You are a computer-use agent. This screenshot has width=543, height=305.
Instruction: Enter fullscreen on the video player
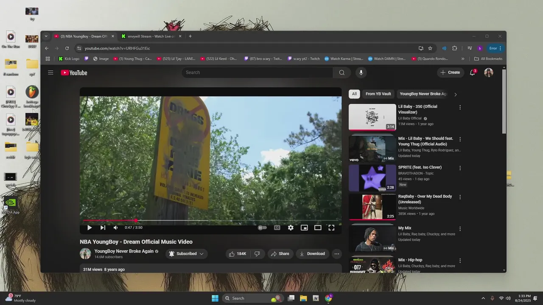[331, 227]
